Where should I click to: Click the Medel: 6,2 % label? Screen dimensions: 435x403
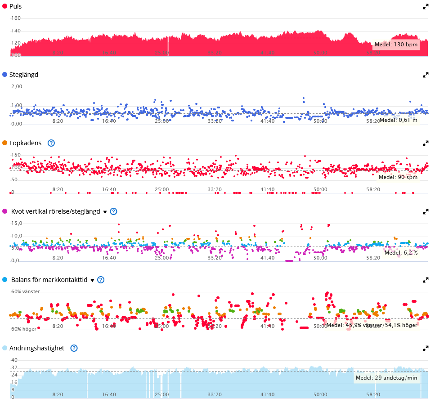(x=401, y=253)
